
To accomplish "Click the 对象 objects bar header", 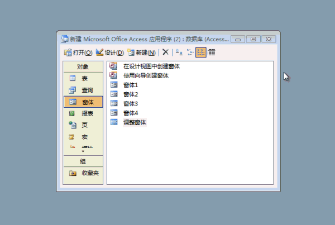I will (x=83, y=67).
